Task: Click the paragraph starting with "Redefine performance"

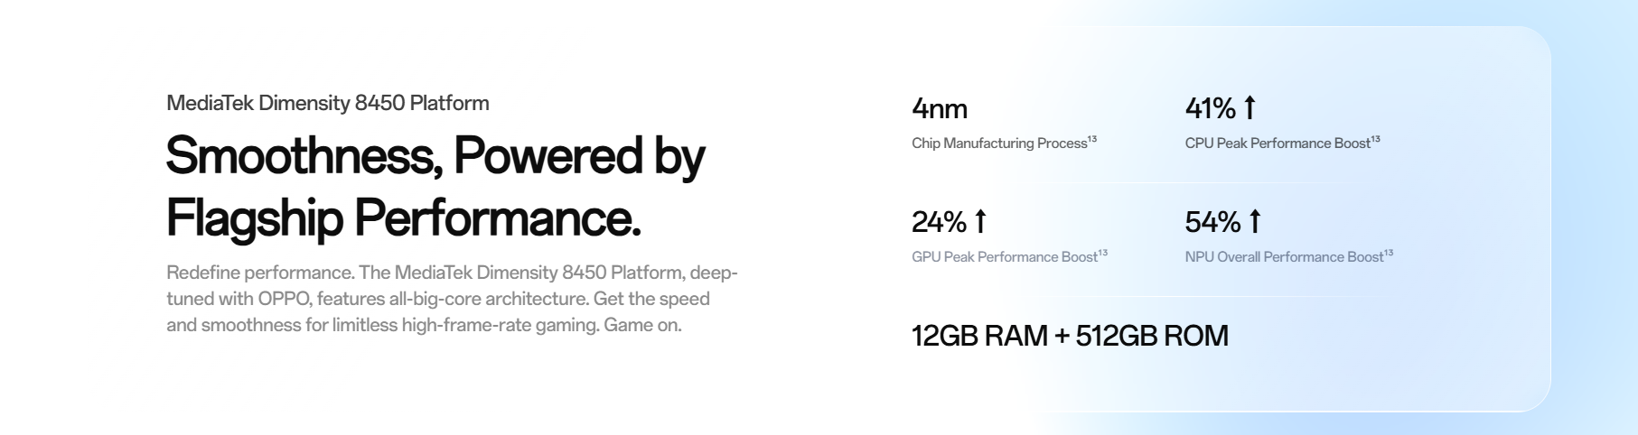Action: [452, 299]
